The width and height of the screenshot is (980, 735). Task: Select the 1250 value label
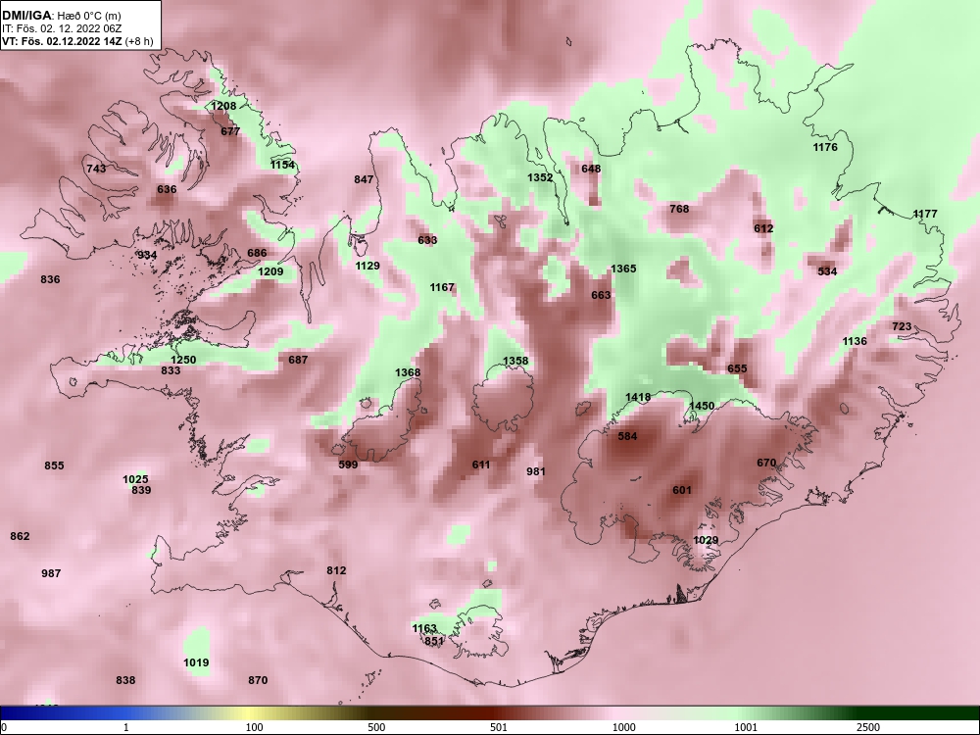point(183,360)
